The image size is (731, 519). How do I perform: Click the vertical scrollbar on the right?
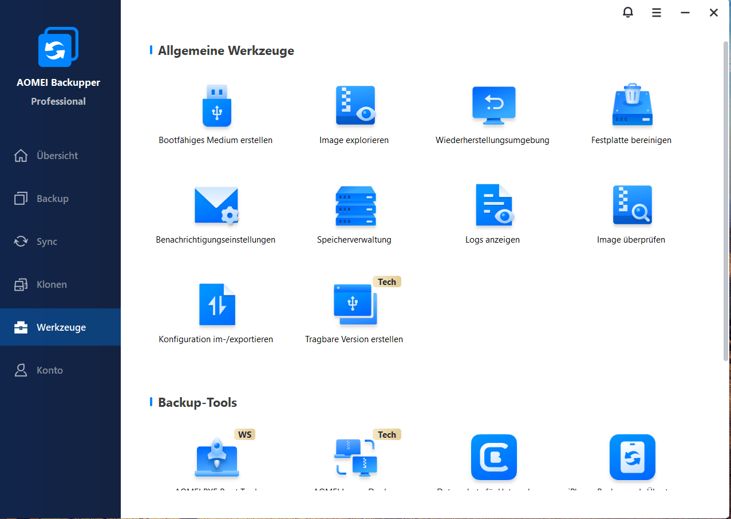(726, 200)
